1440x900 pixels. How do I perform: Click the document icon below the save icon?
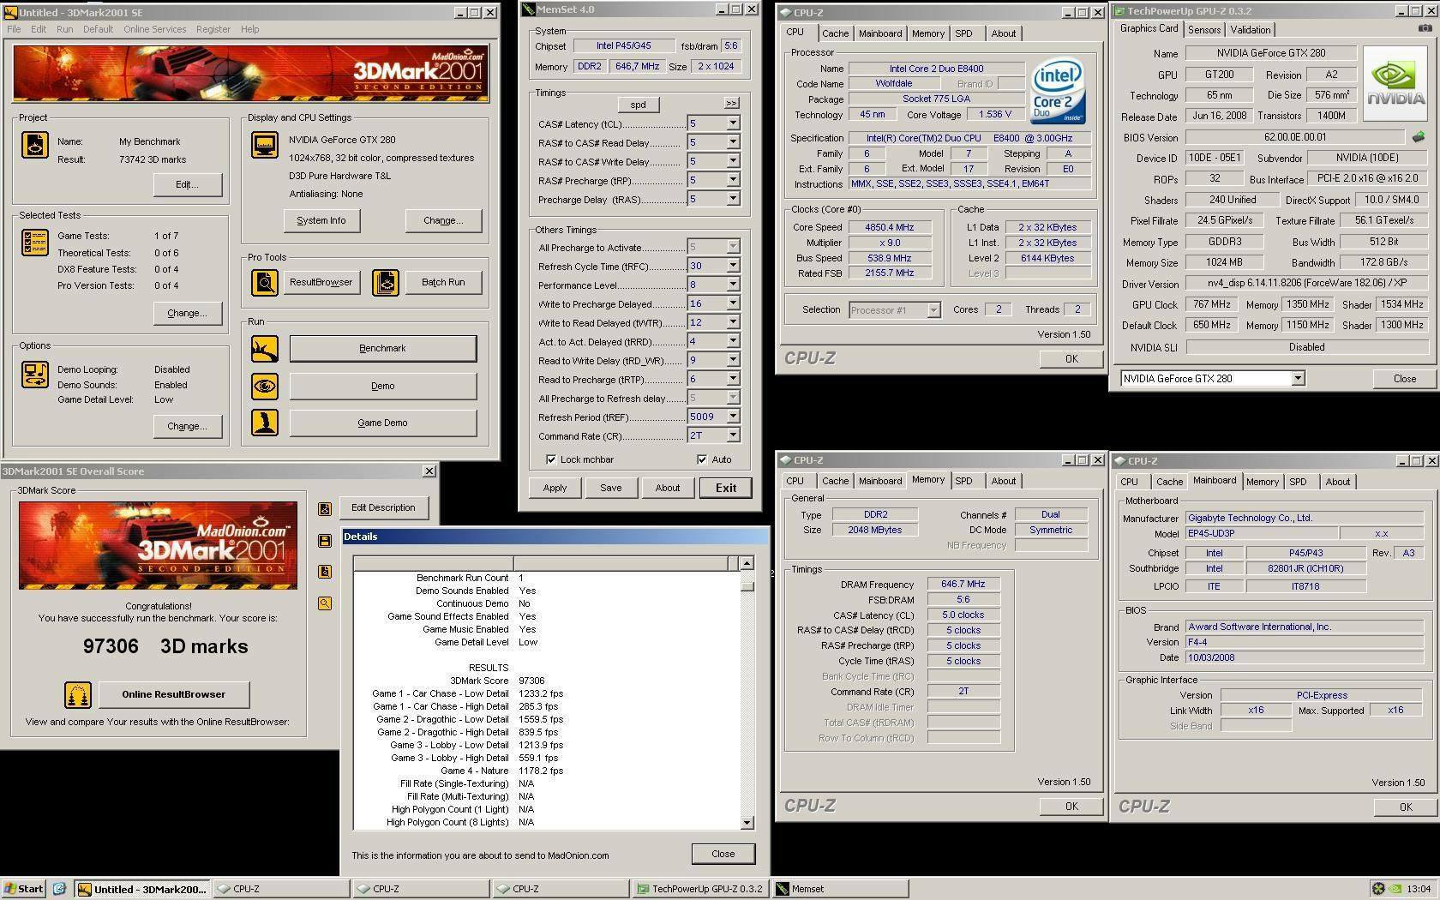pyautogui.click(x=325, y=571)
